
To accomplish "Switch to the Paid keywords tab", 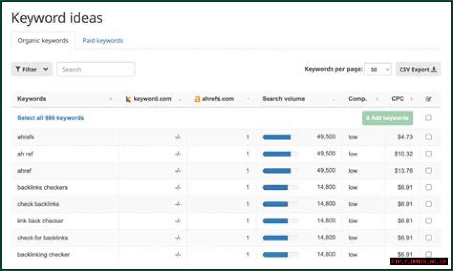I will tap(103, 41).
